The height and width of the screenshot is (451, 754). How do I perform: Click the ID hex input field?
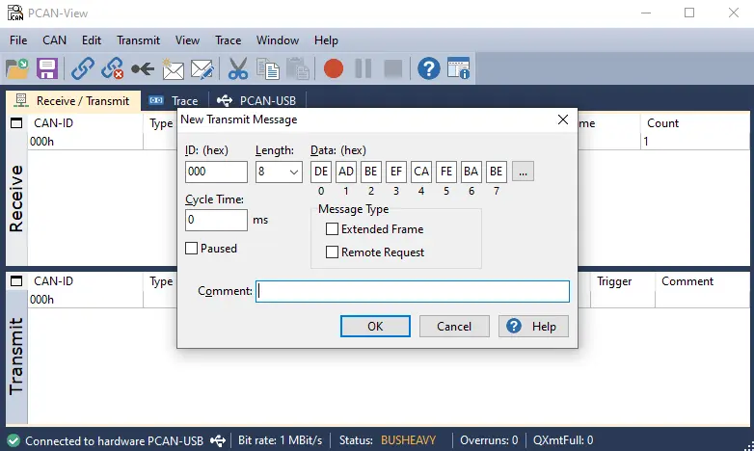tap(216, 172)
